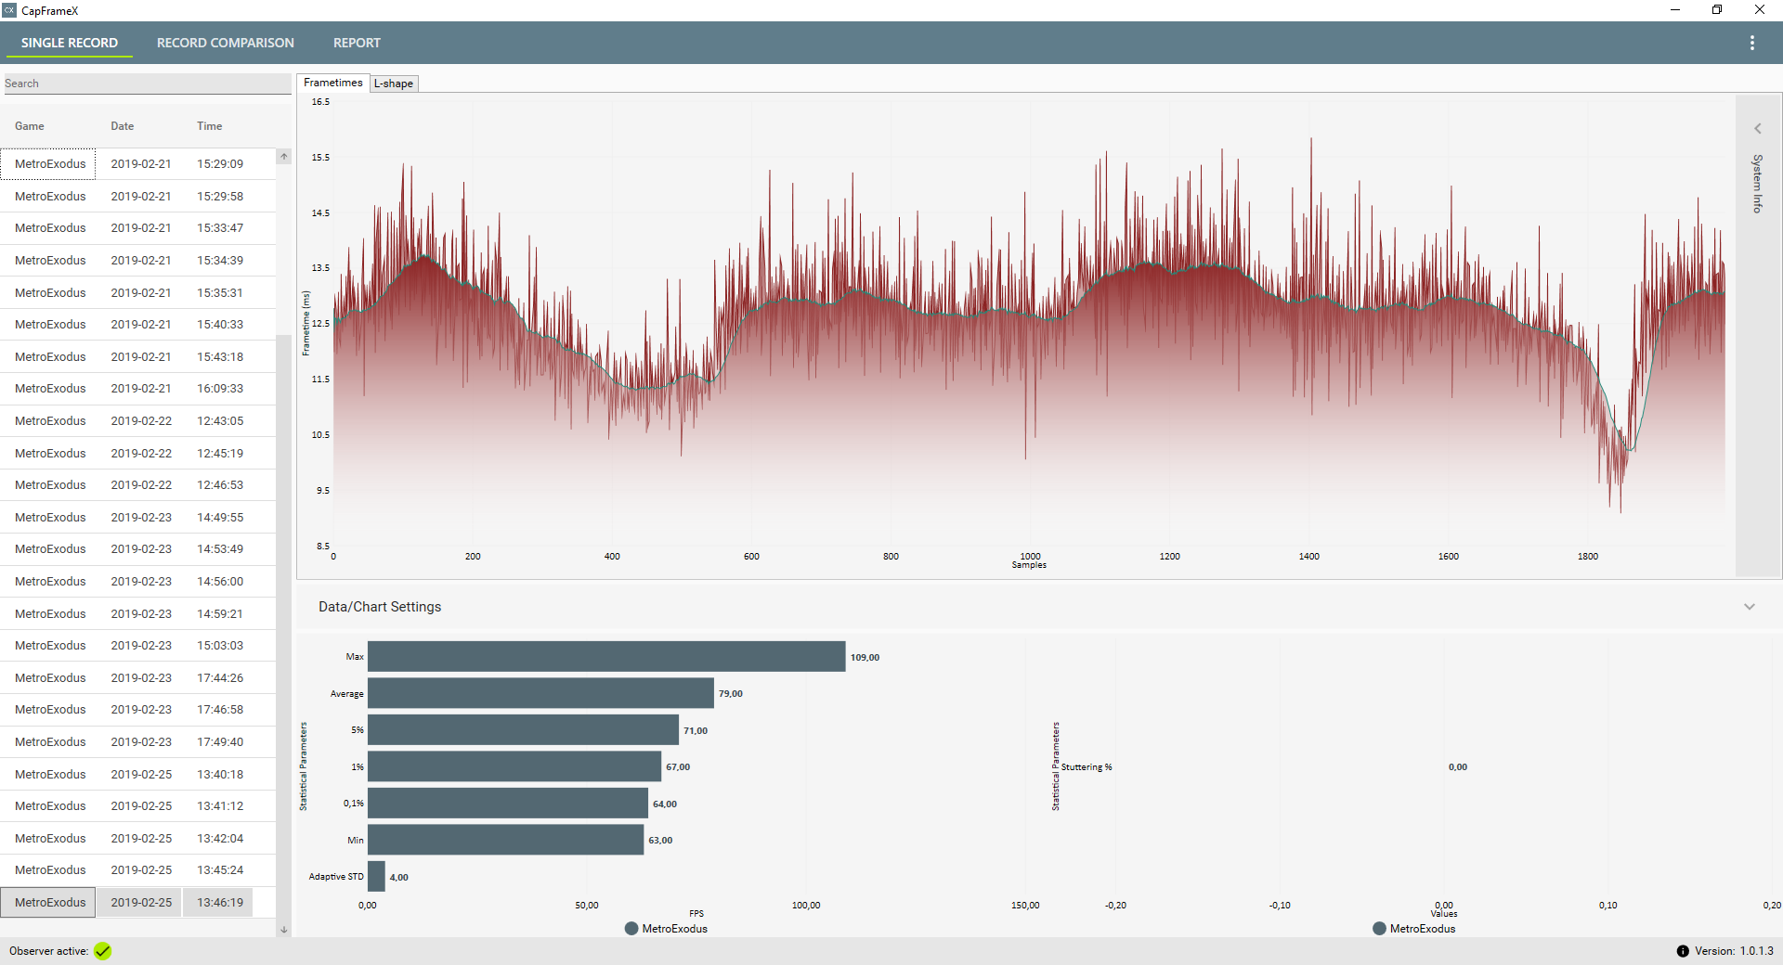The image size is (1783, 965).
Task: Click the 0,1% percentile FPS bar
Action: pyautogui.click(x=508, y=804)
